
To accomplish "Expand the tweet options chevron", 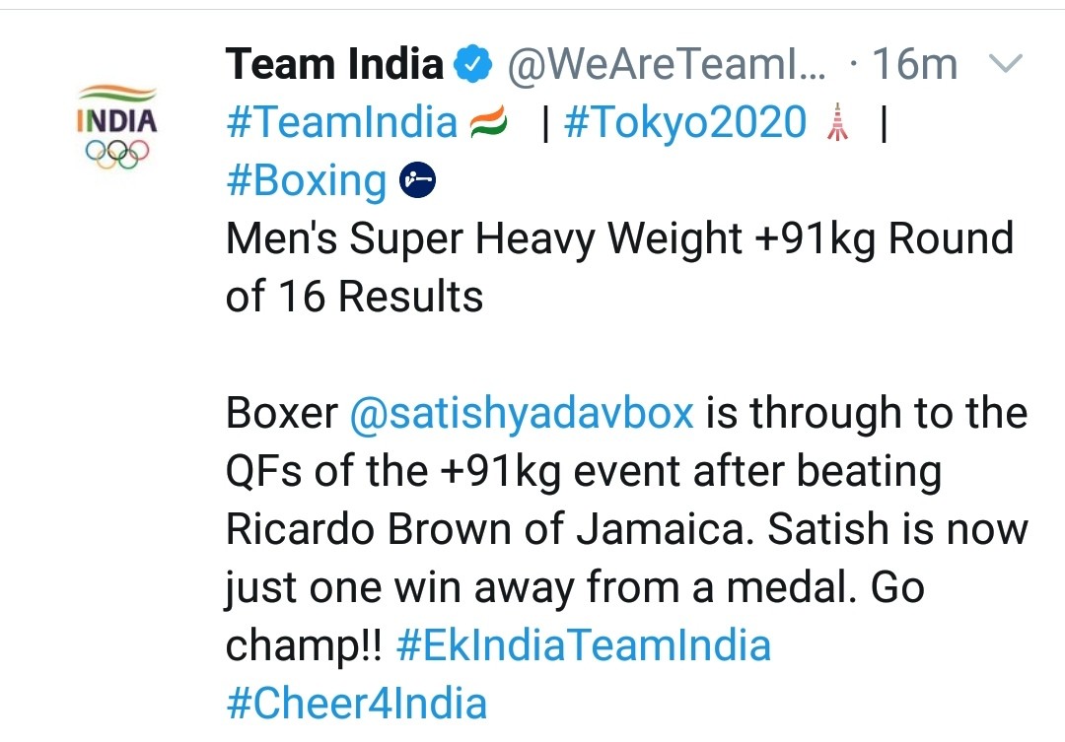I will [x=1005, y=65].
